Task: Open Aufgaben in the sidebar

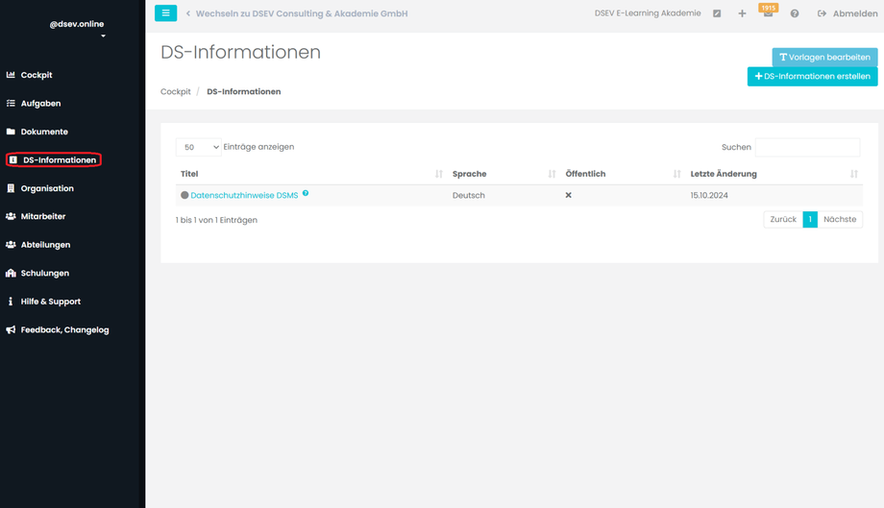Action: 40,103
